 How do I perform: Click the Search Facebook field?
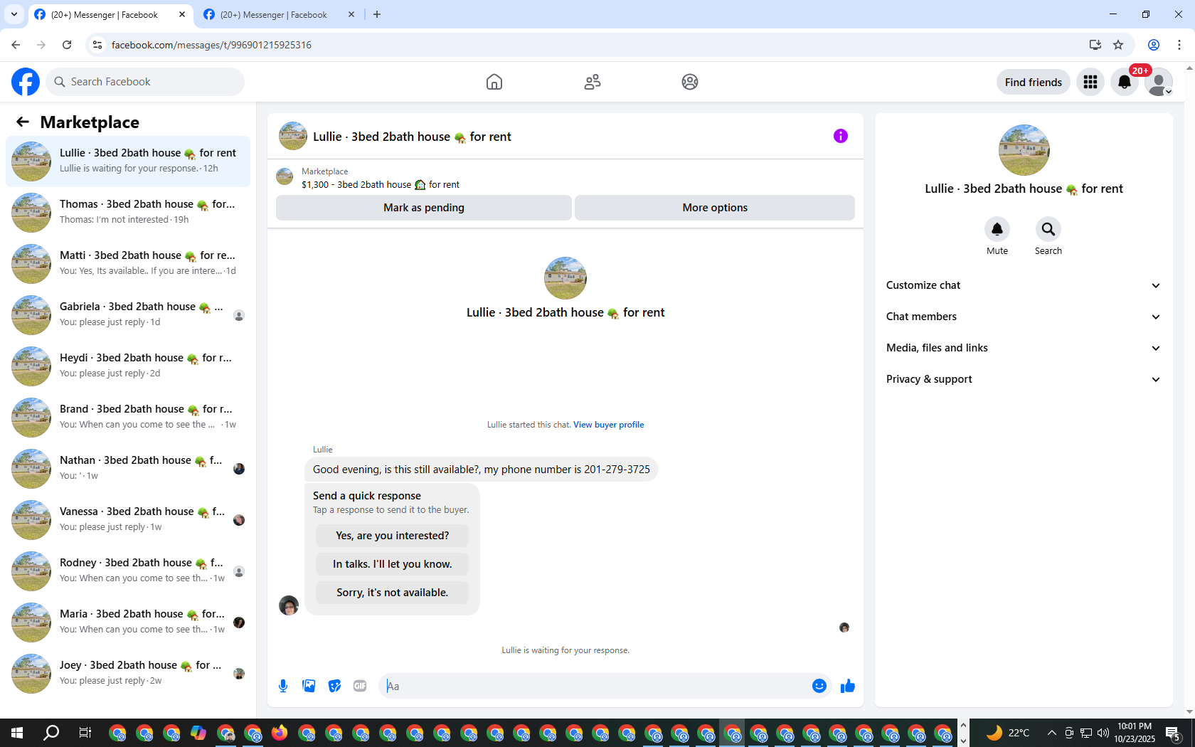[x=145, y=82]
